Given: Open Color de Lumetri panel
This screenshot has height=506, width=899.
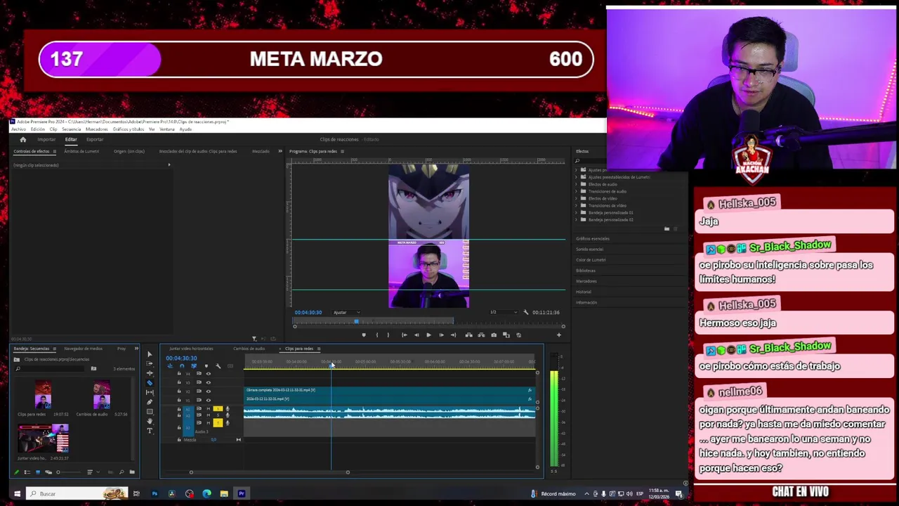Looking at the screenshot, I should tap(591, 259).
